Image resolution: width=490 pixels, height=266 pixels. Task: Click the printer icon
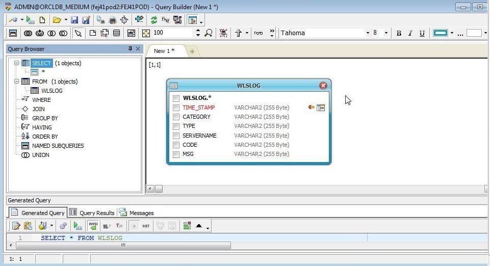pyautogui.click(x=113, y=20)
